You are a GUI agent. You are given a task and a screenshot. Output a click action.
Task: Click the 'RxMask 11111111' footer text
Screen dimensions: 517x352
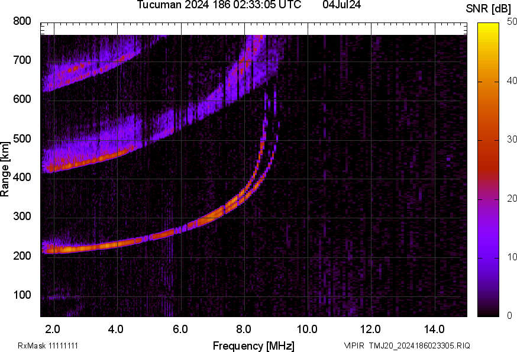click(48, 345)
